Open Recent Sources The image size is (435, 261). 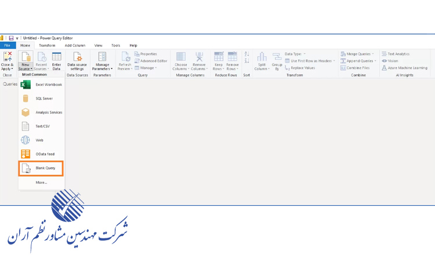click(x=41, y=61)
